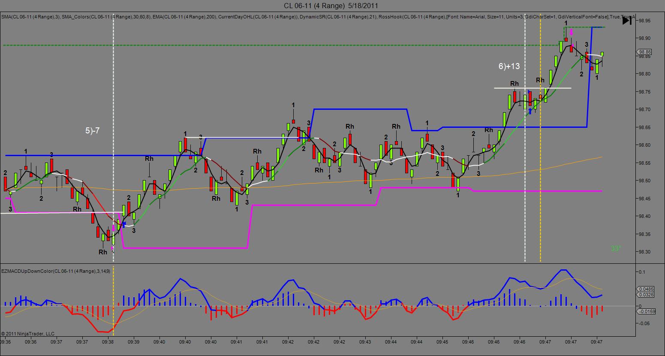
Task: Click the "© 2011 NinjaTrader, LLC" copyright text
Action: click(28, 333)
